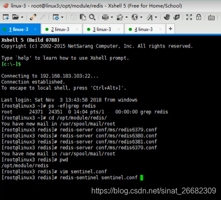The height and width of the screenshot is (200, 221).
Task: Click the Reconnect toolbar icon
Action: tap(33, 17)
